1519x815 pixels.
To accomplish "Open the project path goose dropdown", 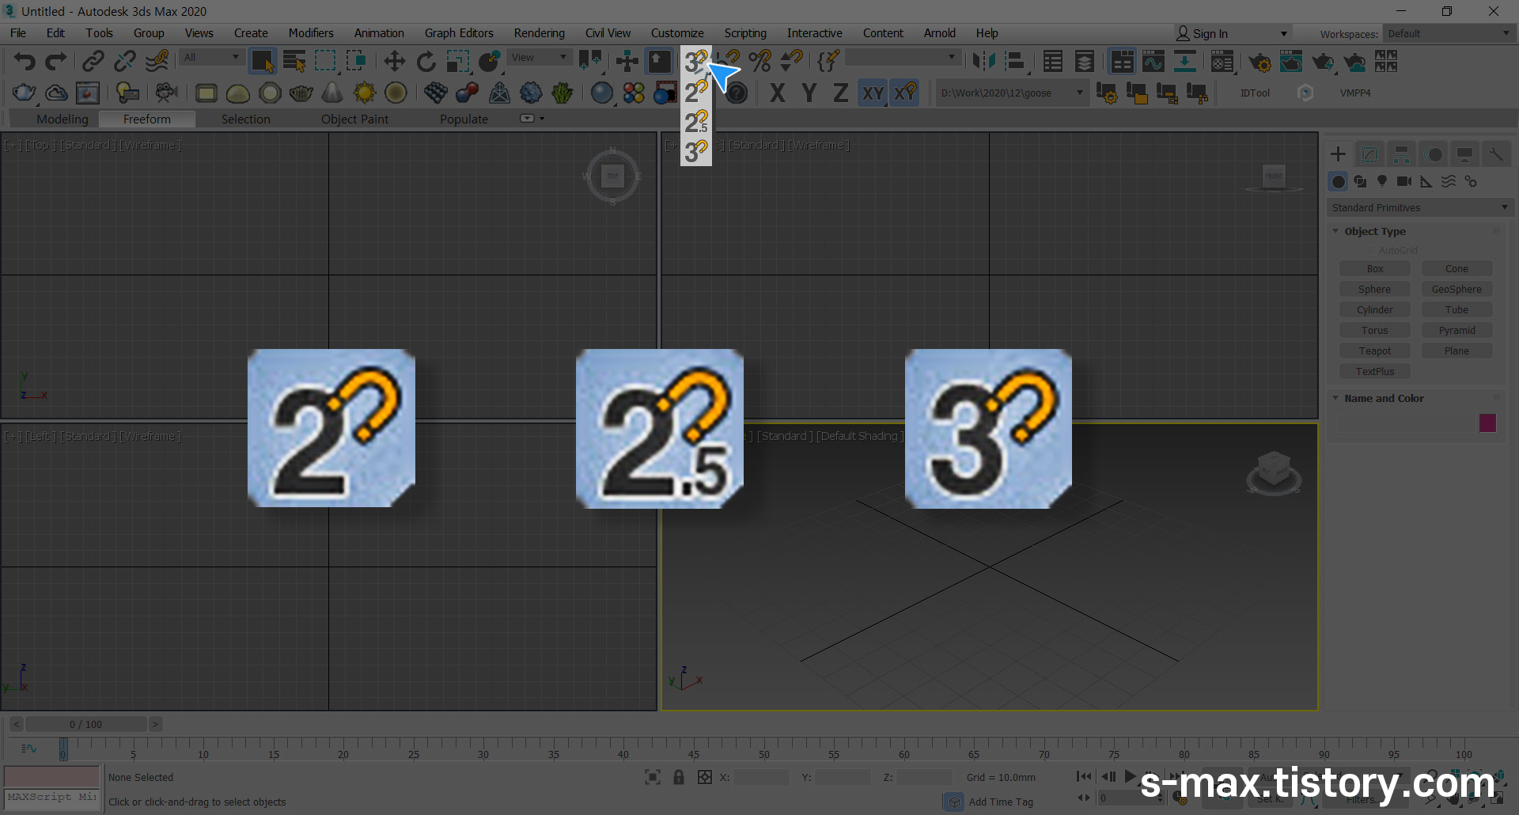I will 1011,93.
